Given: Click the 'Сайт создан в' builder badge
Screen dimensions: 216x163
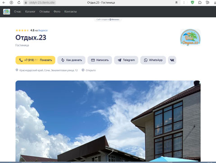Looking at the screenshot, I should click(x=108, y=19).
